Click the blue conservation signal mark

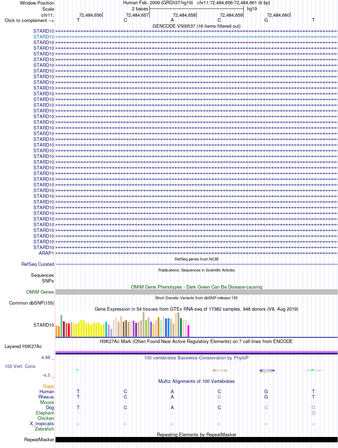266,370
